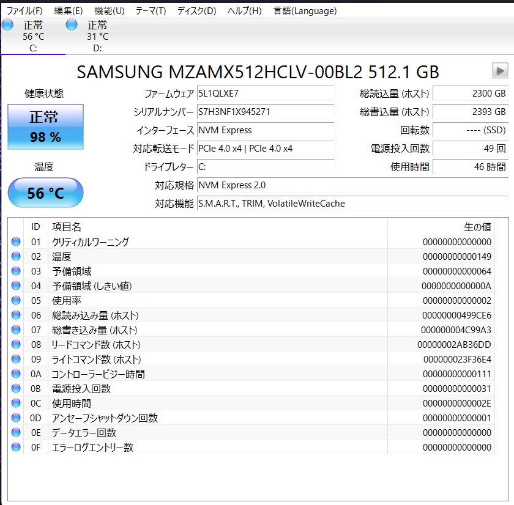Switch to the D: drive tab at 31 °C
The width and height of the screenshot is (514, 505).
tap(97, 36)
